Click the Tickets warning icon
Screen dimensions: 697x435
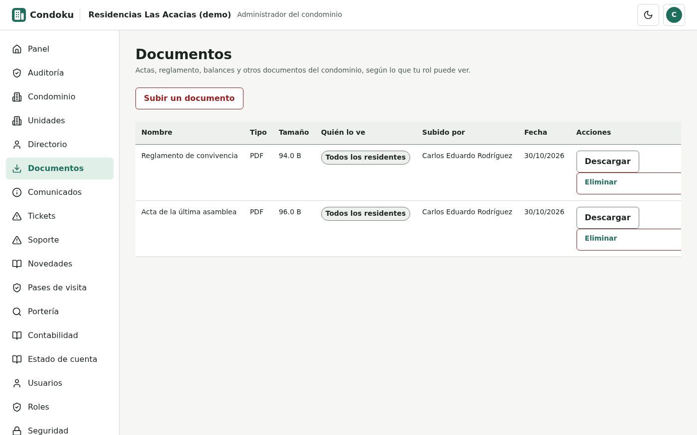click(x=17, y=216)
